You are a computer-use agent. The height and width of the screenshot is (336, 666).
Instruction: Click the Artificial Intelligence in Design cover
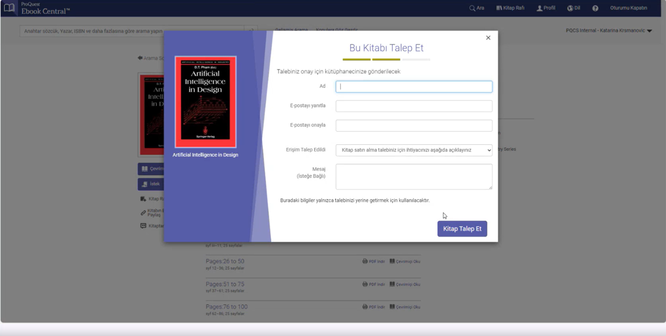coord(205,102)
